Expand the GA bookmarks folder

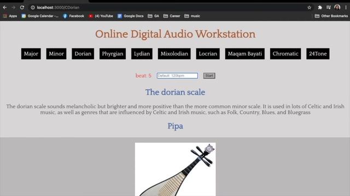[x=154, y=16]
